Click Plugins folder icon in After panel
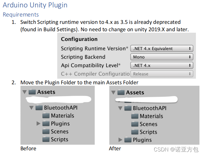 (x=128, y=140)
